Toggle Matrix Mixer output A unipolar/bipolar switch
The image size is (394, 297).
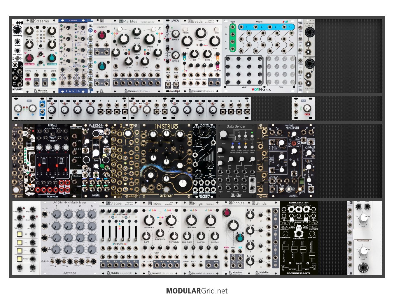pos(52,262)
